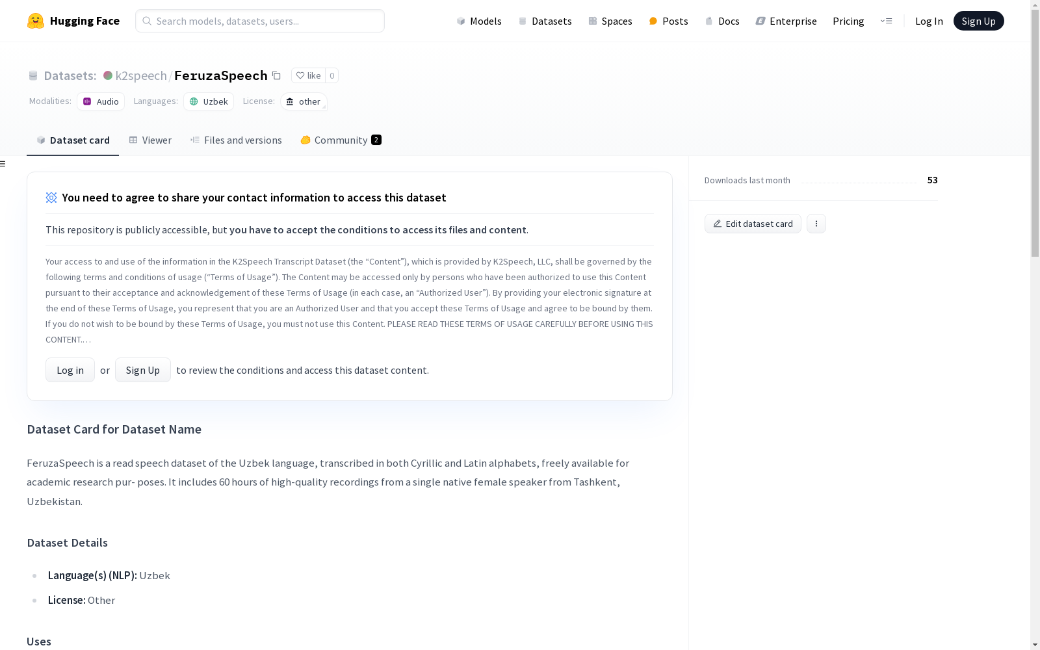
Task: Click the Dataset Card for Dataset Name heading
Action: (114, 429)
